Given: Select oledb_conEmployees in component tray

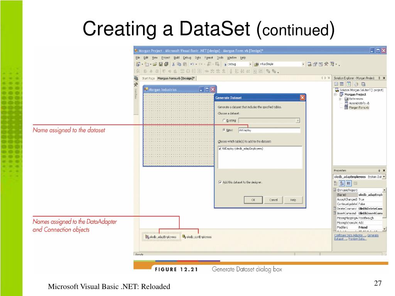Looking at the screenshot, I should click(x=197, y=237).
